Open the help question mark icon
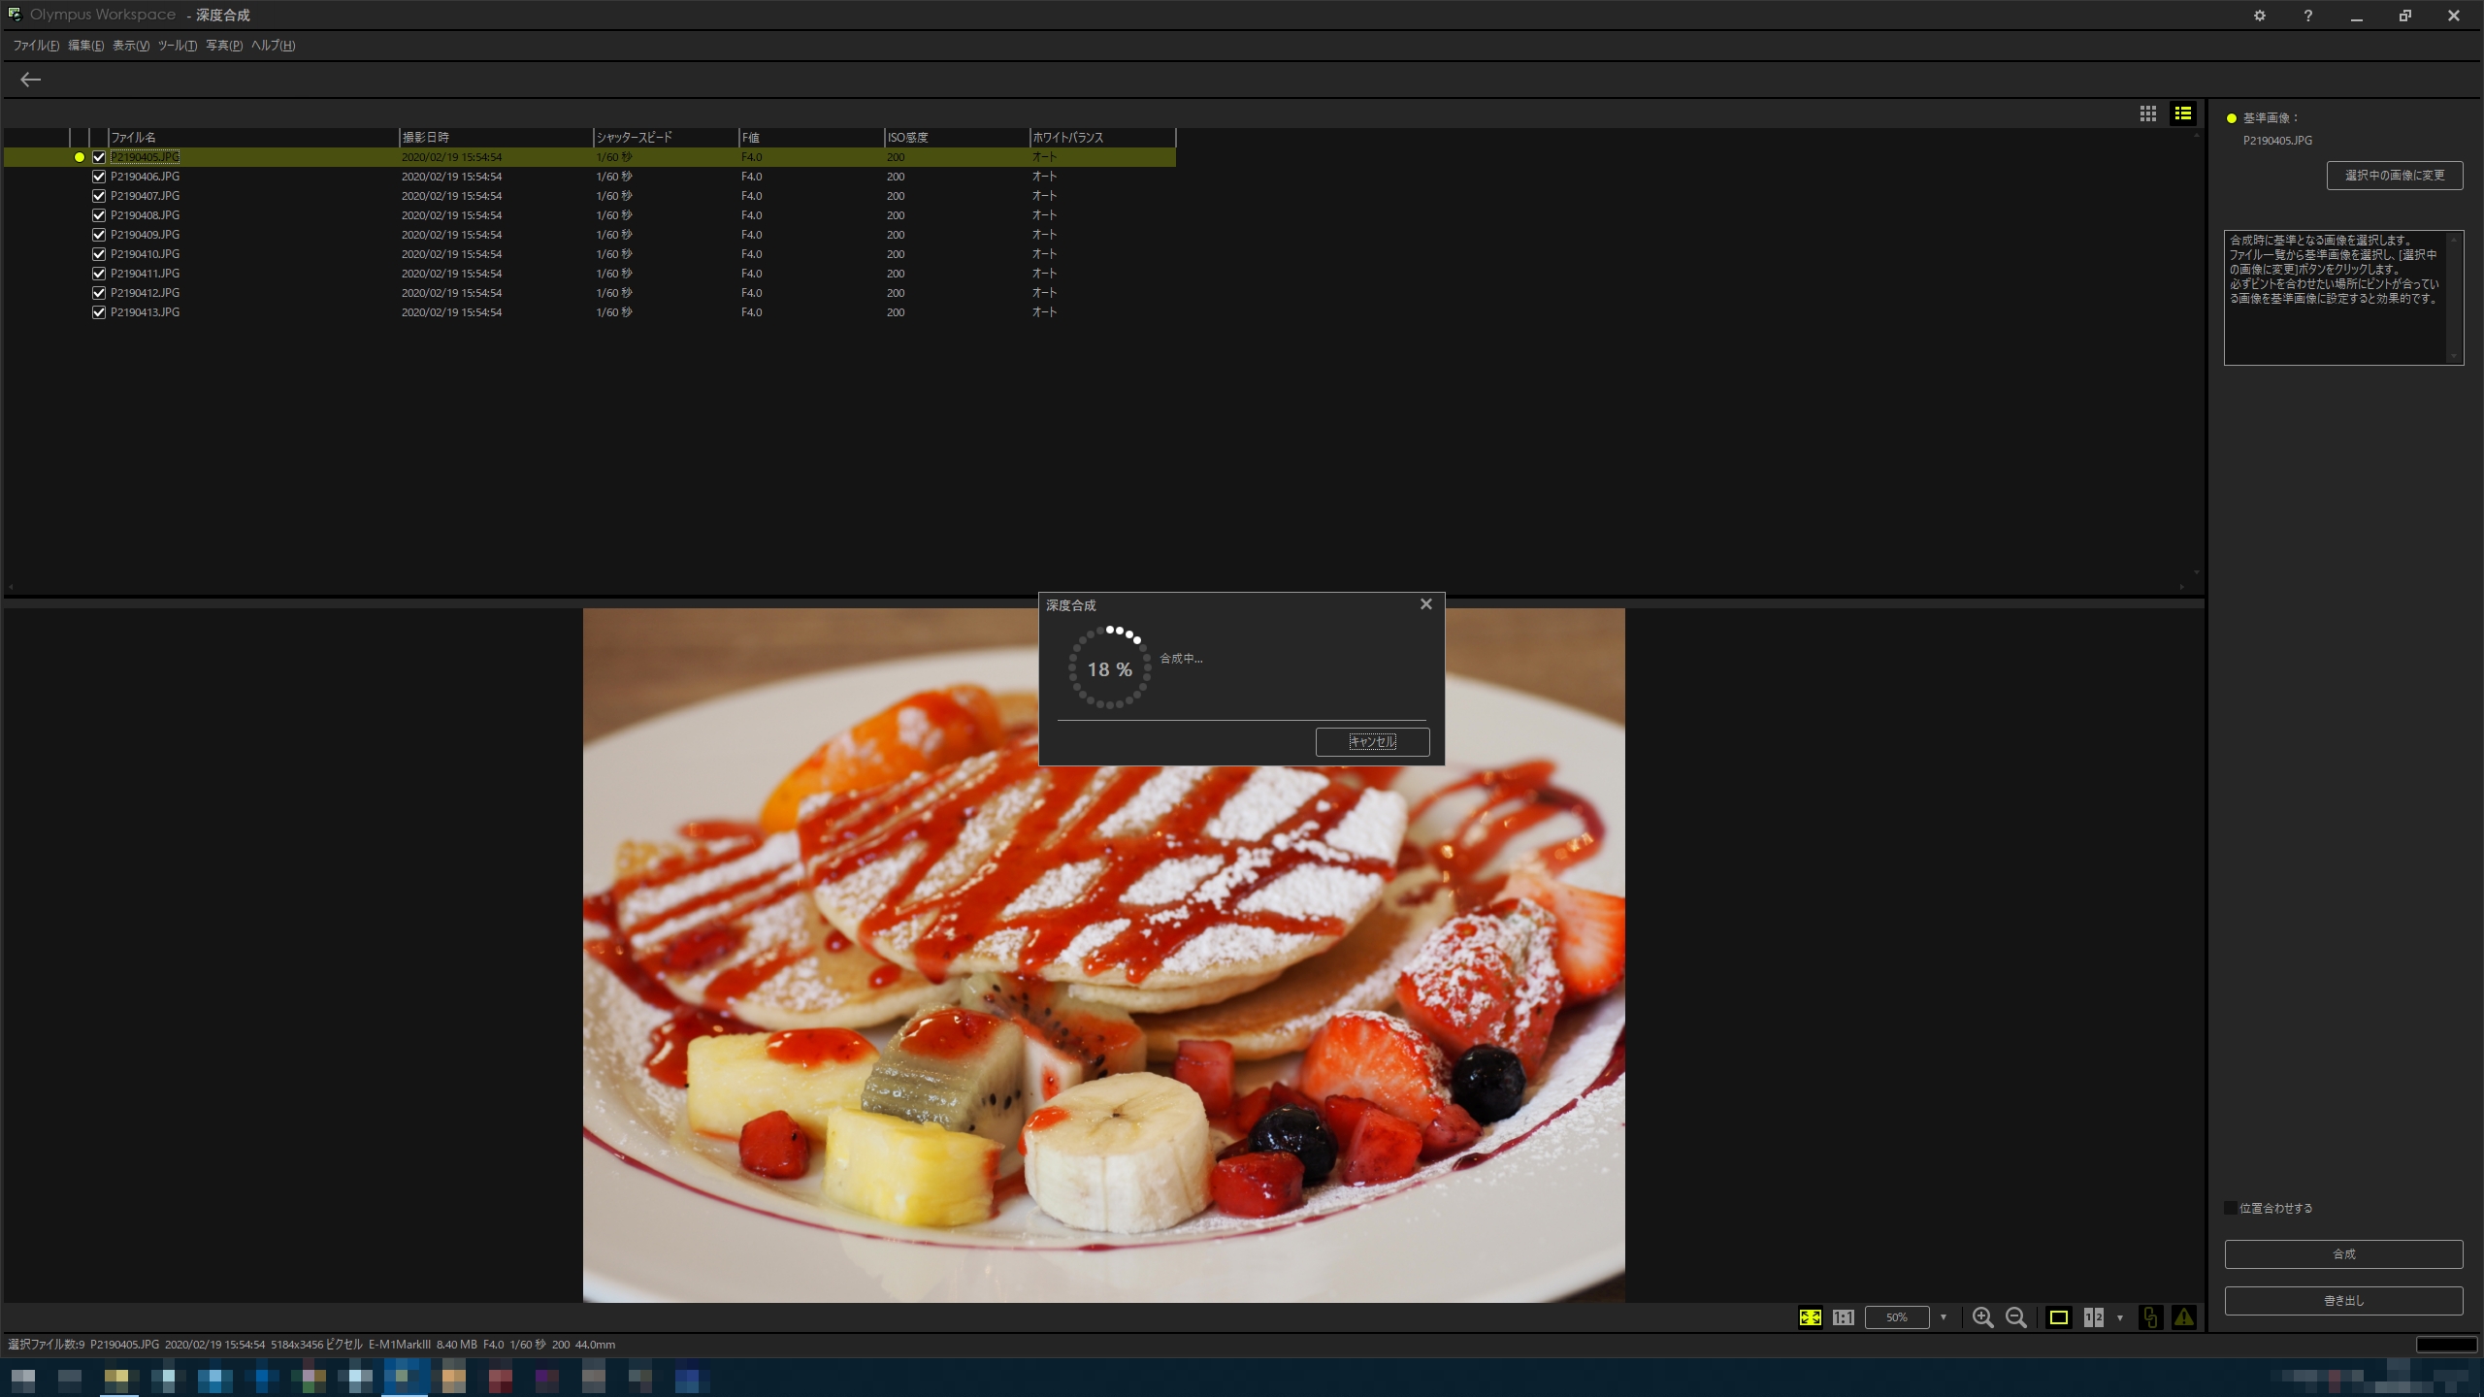The width and height of the screenshot is (2484, 1397). point(2308,16)
